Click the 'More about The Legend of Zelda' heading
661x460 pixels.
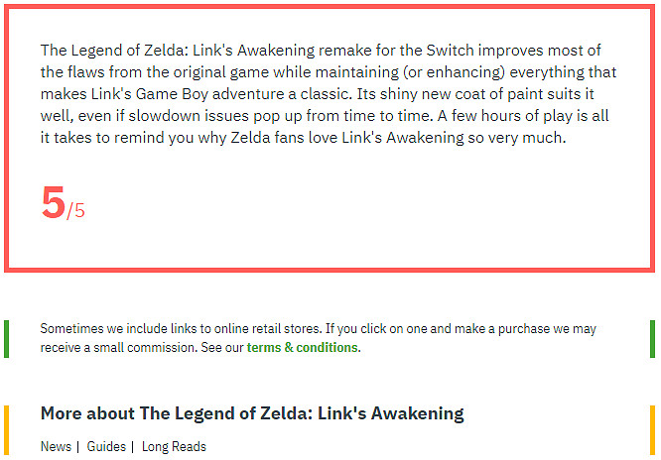[252, 413]
